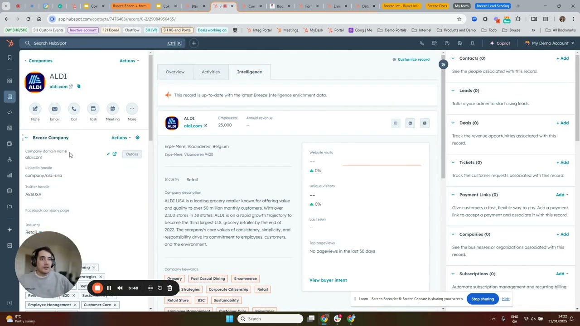The height and width of the screenshot is (326, 580).
Task: Collapse the Subscriptions (0) section
Action: (x=453, y=273)
